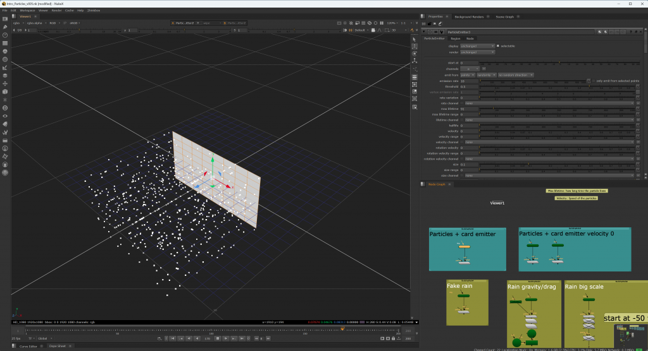The image size is (648, 351).
Task: Click the float panel icon on the ParticleEmitter3 header
Action: tap(636, 32)
